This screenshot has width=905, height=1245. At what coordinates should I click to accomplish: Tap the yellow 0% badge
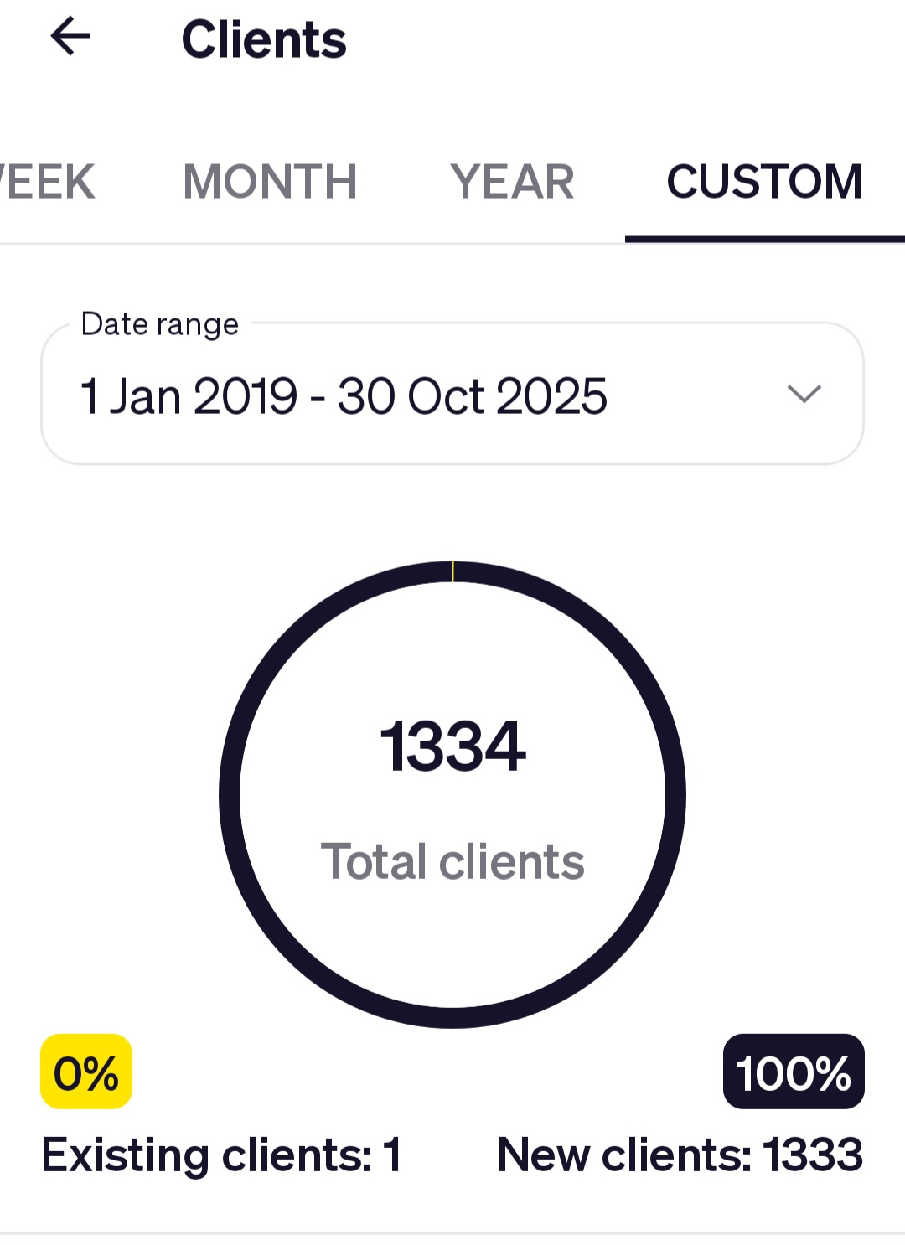[86, 1072]
